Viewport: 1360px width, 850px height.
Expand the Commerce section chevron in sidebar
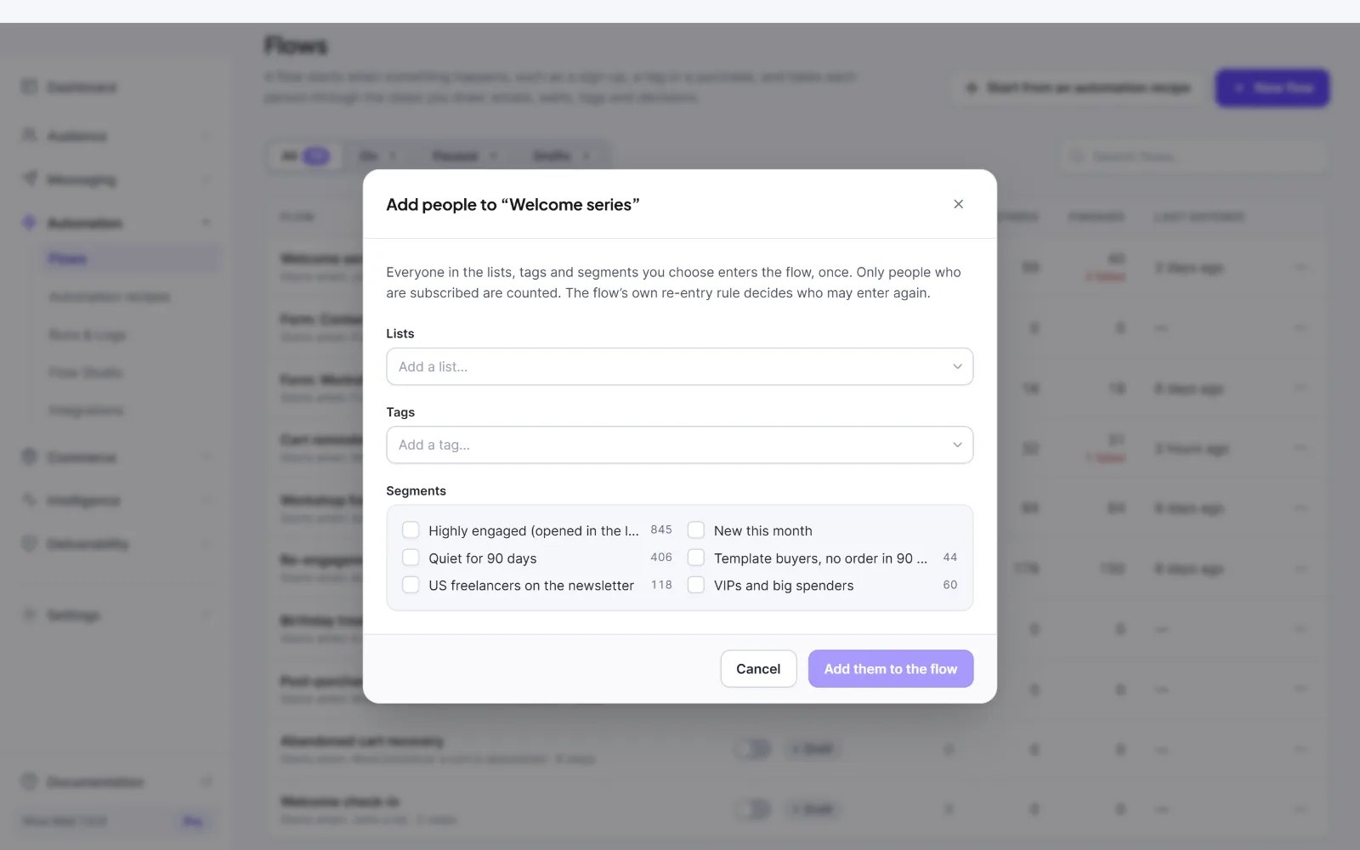[x=207, y=457]
